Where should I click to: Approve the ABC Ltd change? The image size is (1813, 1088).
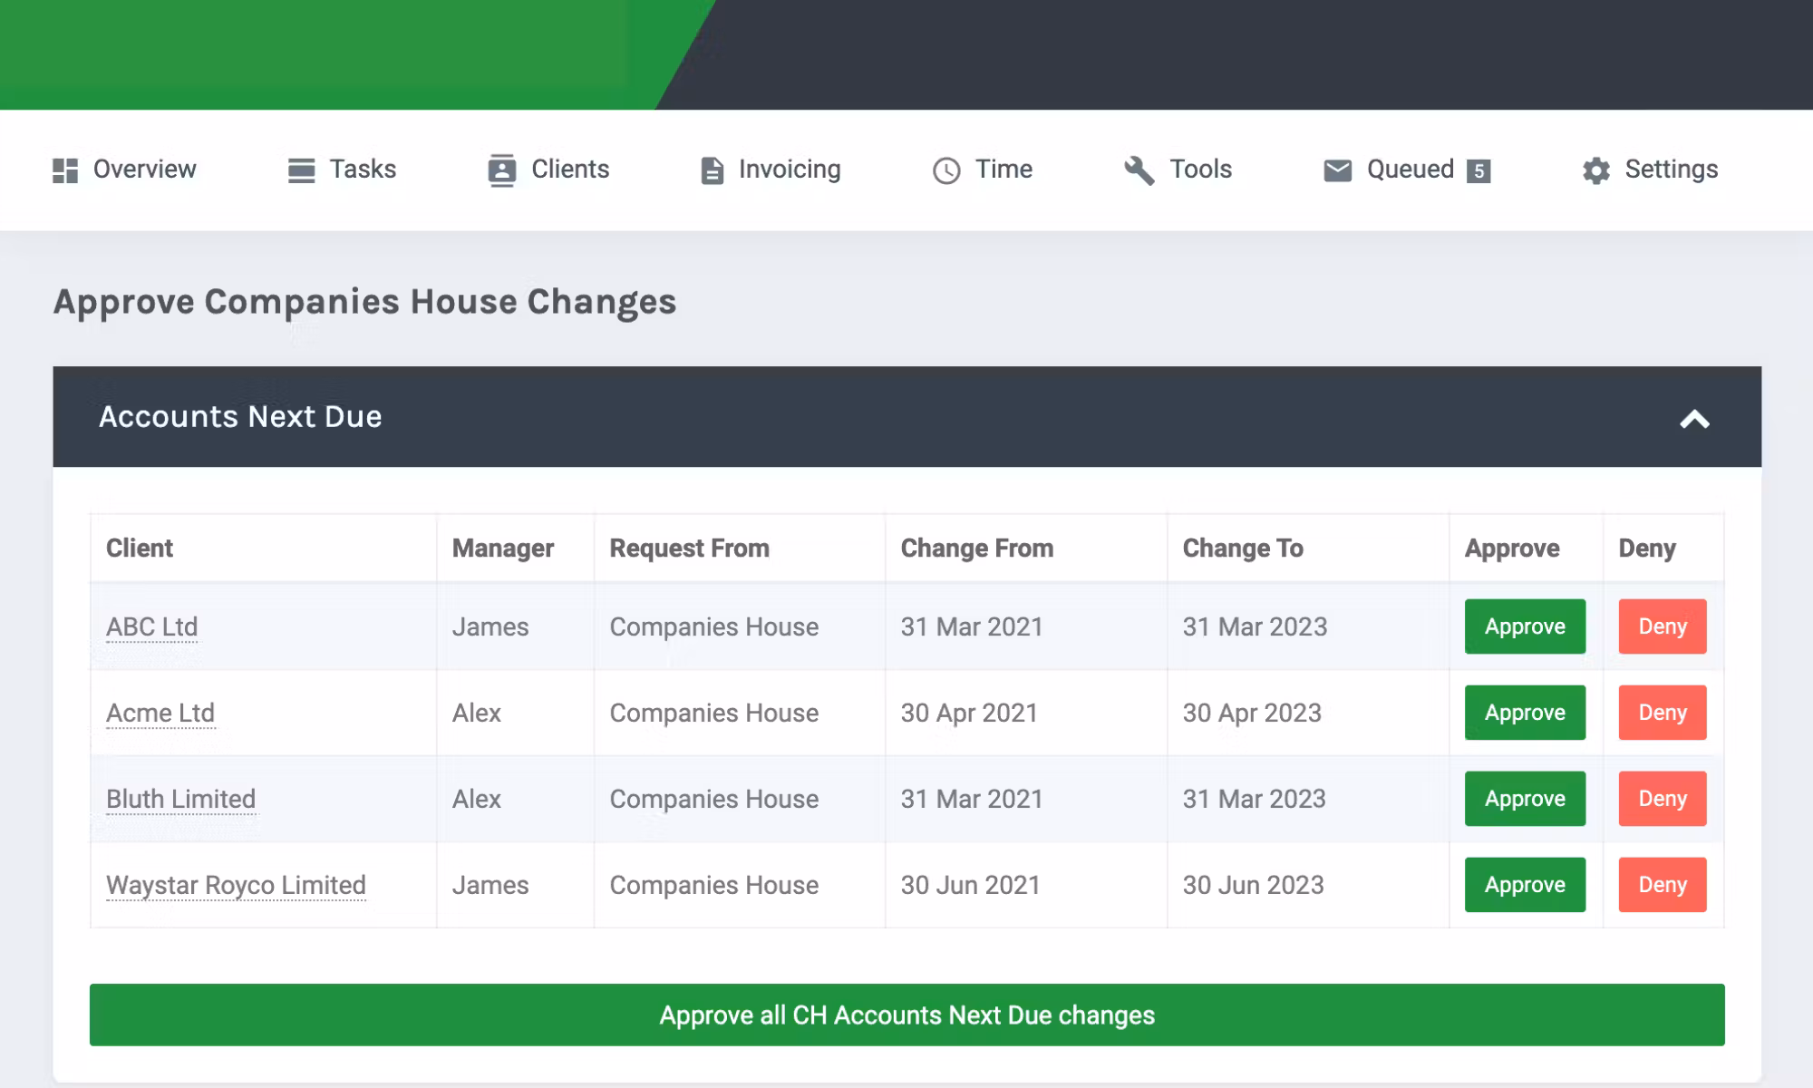point(1524,627)
